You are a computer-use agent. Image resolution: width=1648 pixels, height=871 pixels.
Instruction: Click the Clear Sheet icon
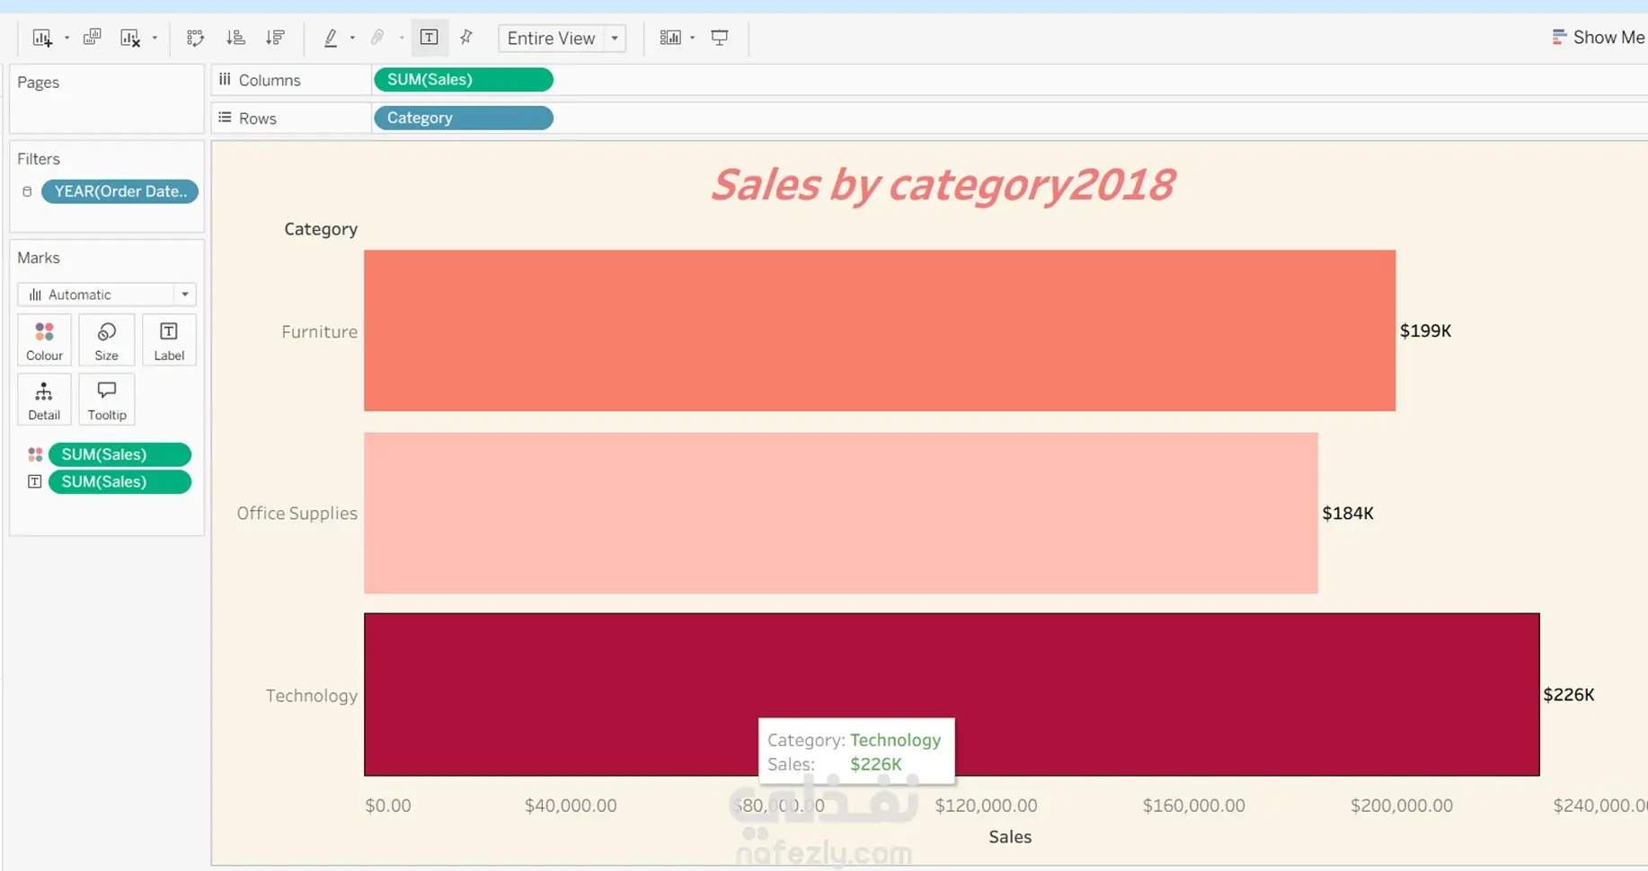pyautogui.click(x=130, y=38)
